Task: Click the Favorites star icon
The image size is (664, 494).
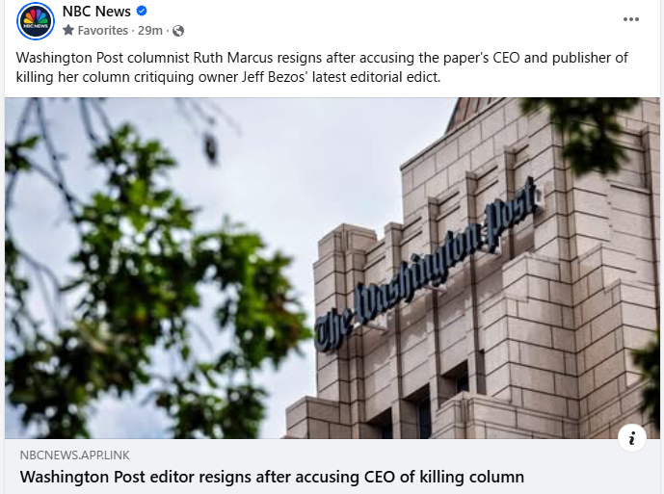Action: point(68,30)
